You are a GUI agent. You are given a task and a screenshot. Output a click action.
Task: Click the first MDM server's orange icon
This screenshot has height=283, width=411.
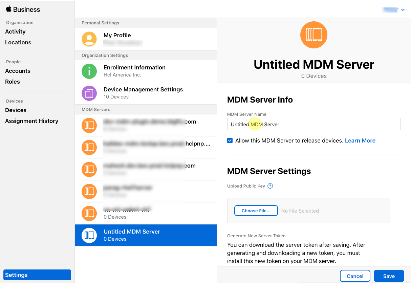89,125
